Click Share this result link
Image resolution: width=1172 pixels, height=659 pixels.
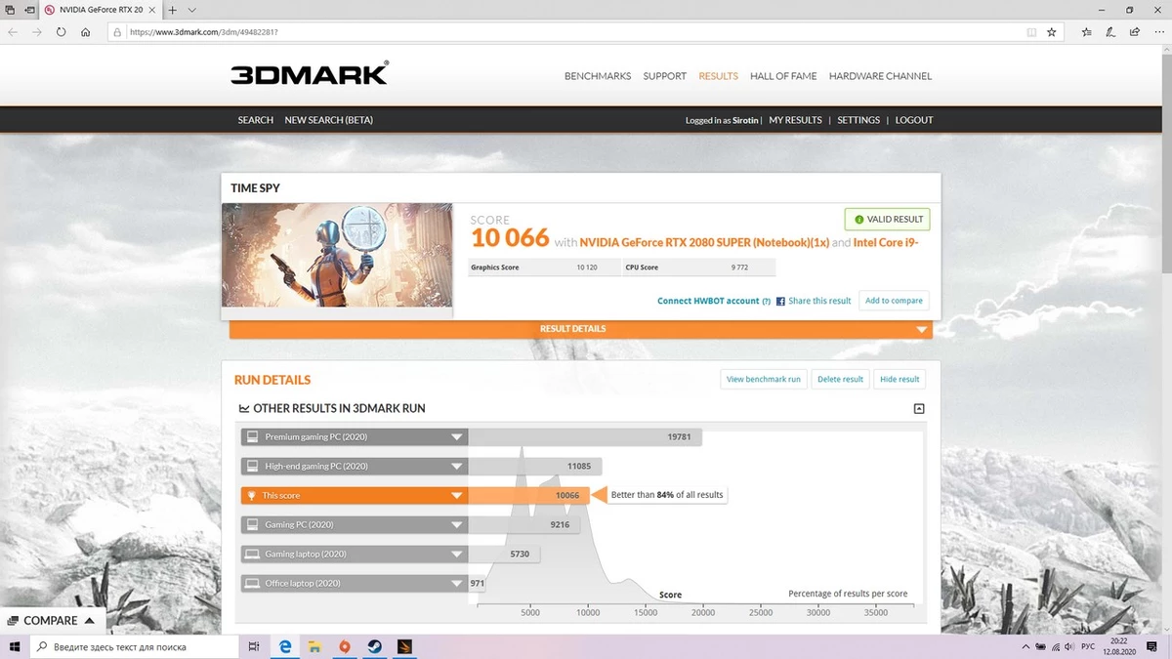pos(819,301)
